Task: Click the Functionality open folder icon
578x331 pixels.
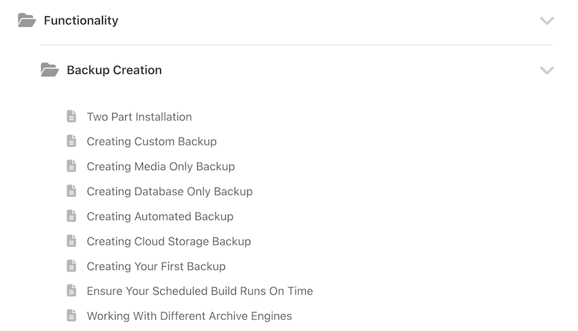Action: 27,21
